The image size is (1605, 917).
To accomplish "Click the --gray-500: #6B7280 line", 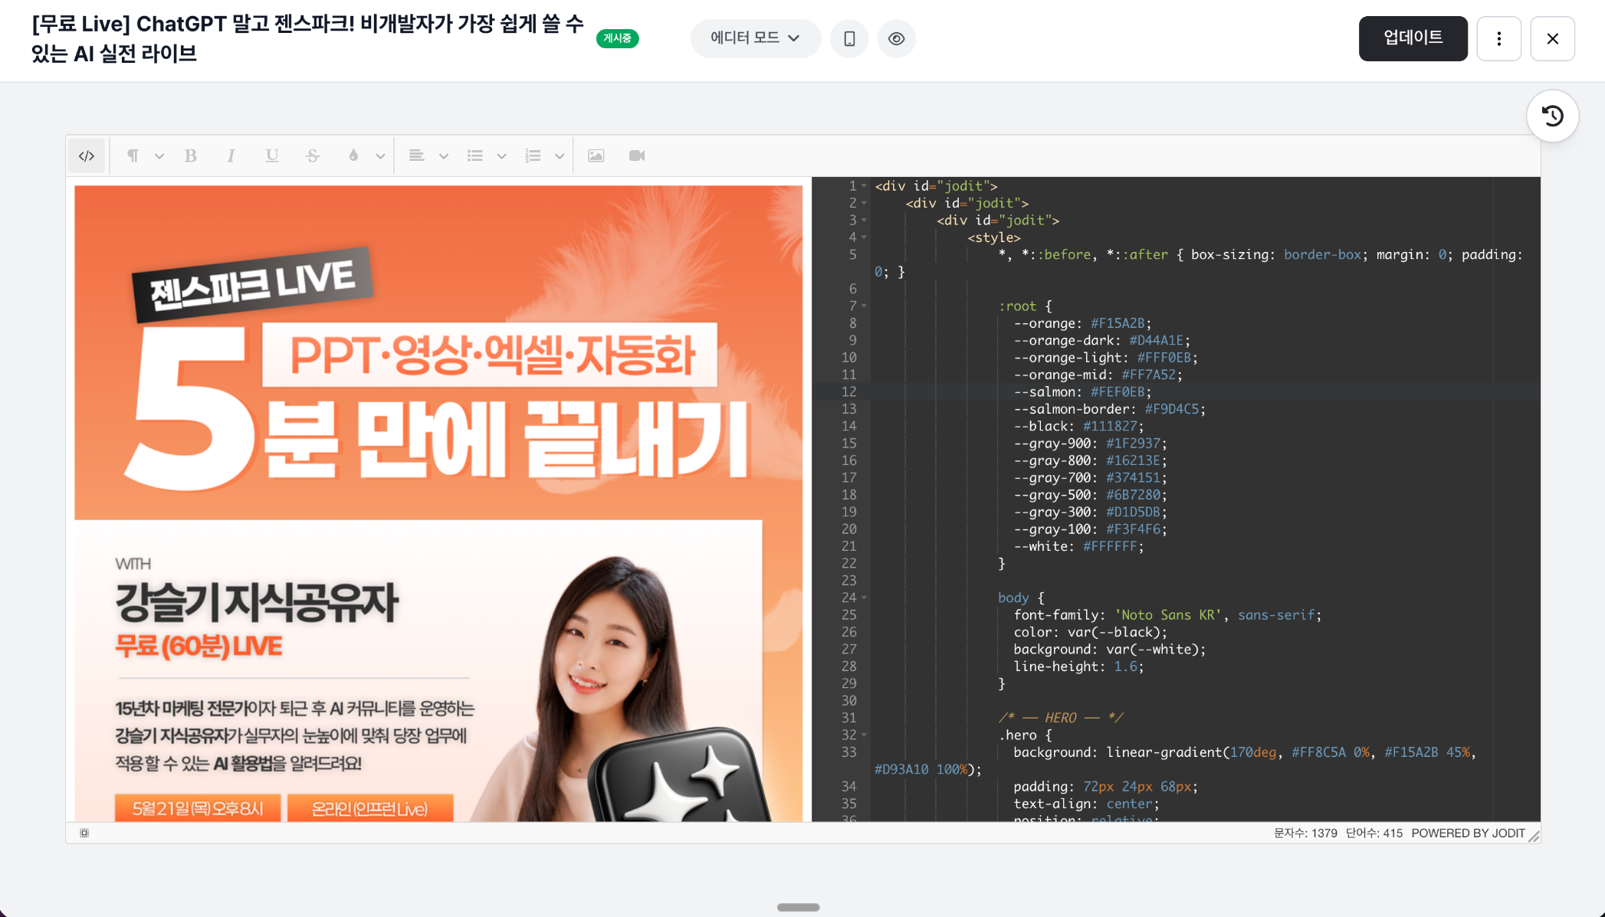I will (1090, 495).
